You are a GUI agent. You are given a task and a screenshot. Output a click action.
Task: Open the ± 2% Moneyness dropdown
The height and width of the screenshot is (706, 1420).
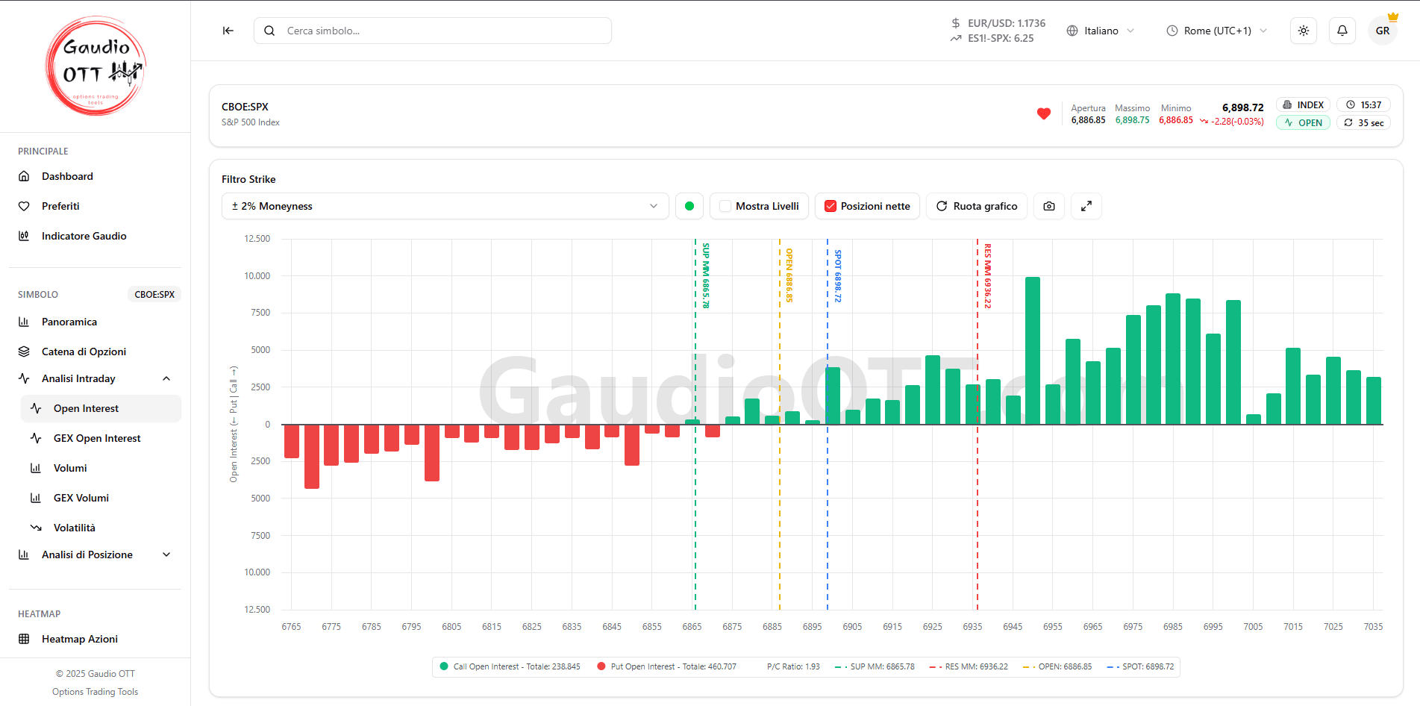445,206
